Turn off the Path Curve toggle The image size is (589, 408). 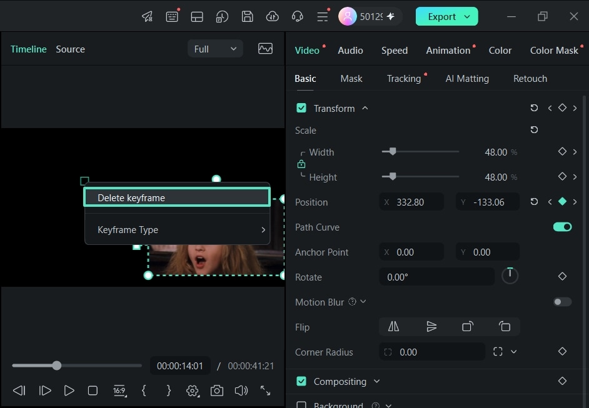tap(562, 227)
